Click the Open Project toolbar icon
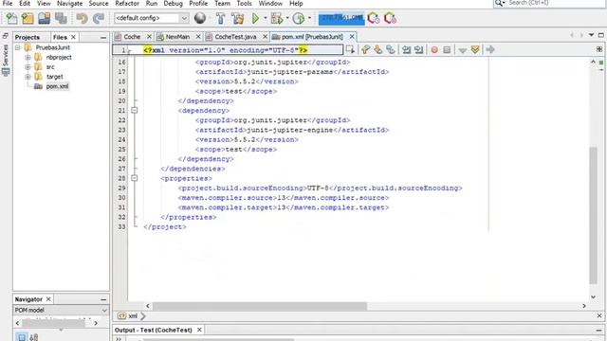 tap(45, 18)
